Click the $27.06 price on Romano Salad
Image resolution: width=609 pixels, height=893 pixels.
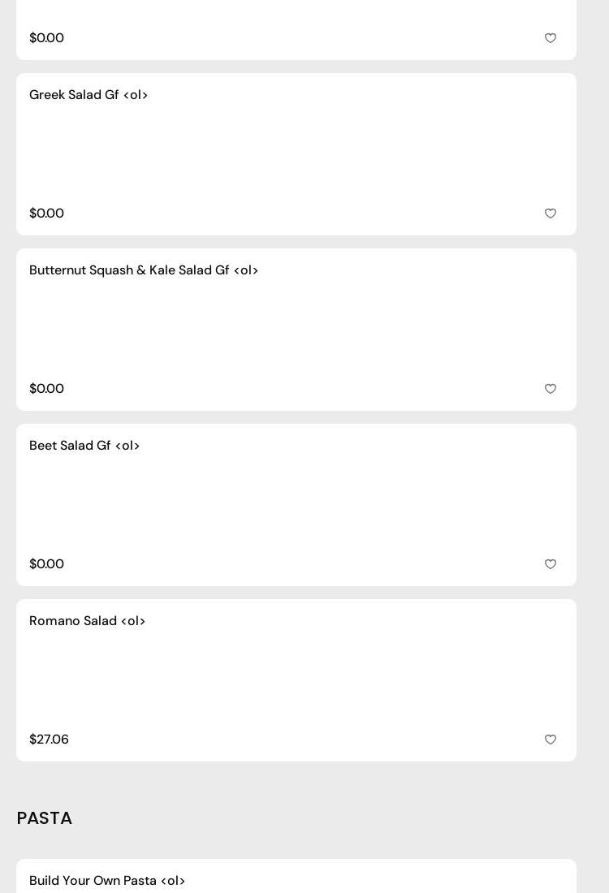pos(49,740)
